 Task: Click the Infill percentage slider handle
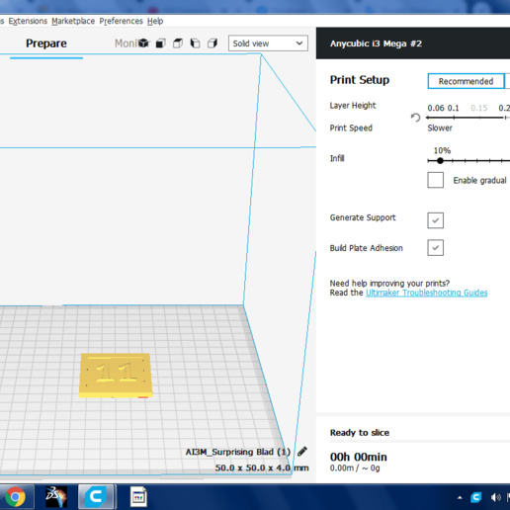440,161
